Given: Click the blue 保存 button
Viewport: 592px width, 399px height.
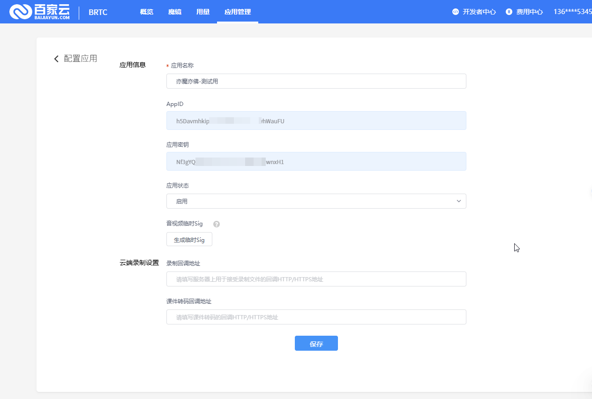Looking at the screenshot, I should (316, 344).
